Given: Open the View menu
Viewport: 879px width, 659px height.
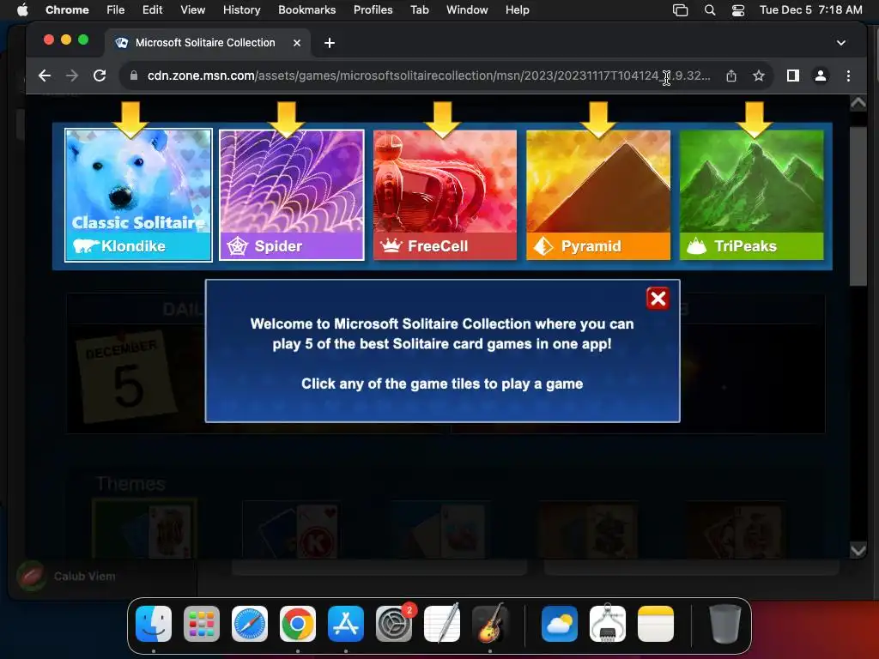Looking at the screenshot, I should click(192, 9).
